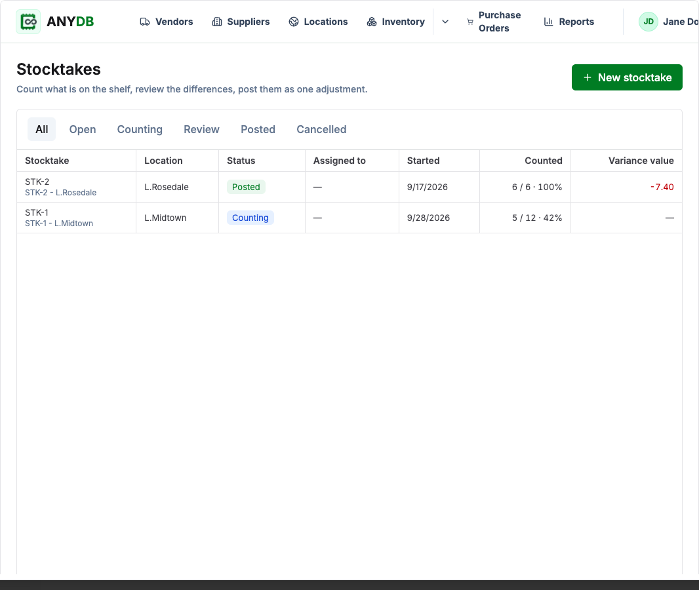Image resolution: width=699 pixels, height=590 pixels.
Task: Click the Vendors truck icon
Action: click(145, 22)
